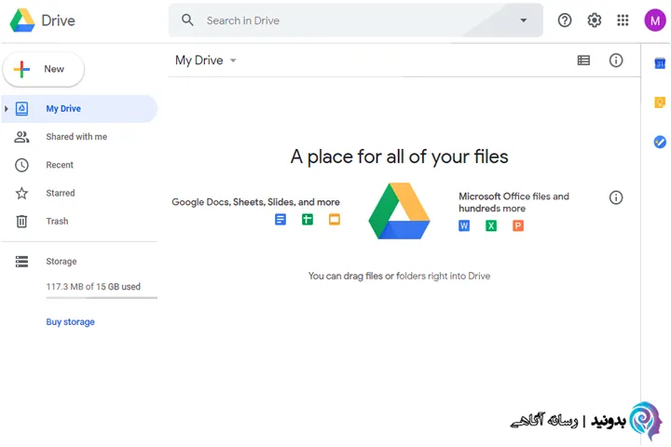Viewport: 671px width, 447px height.
Task: Click the Buy storage link
Action: (70, 321)
